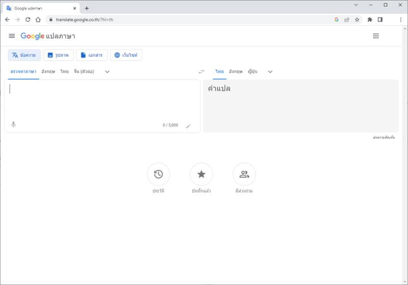Open the contribute (มีส่วนร่วม) people icon
408x285 pixels.
[244, 174]
